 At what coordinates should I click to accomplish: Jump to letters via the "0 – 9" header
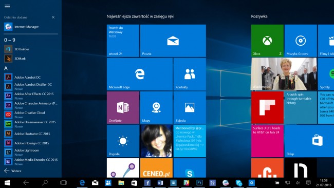pyautogui.click(x=10, y=40)
